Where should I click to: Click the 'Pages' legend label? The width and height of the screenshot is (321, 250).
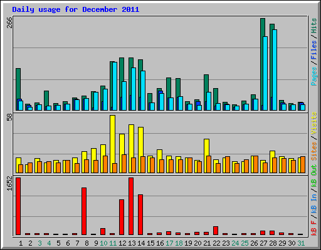[x=314, y=76]
